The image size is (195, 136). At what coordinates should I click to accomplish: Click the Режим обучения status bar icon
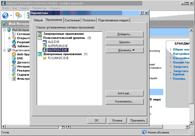144,132
